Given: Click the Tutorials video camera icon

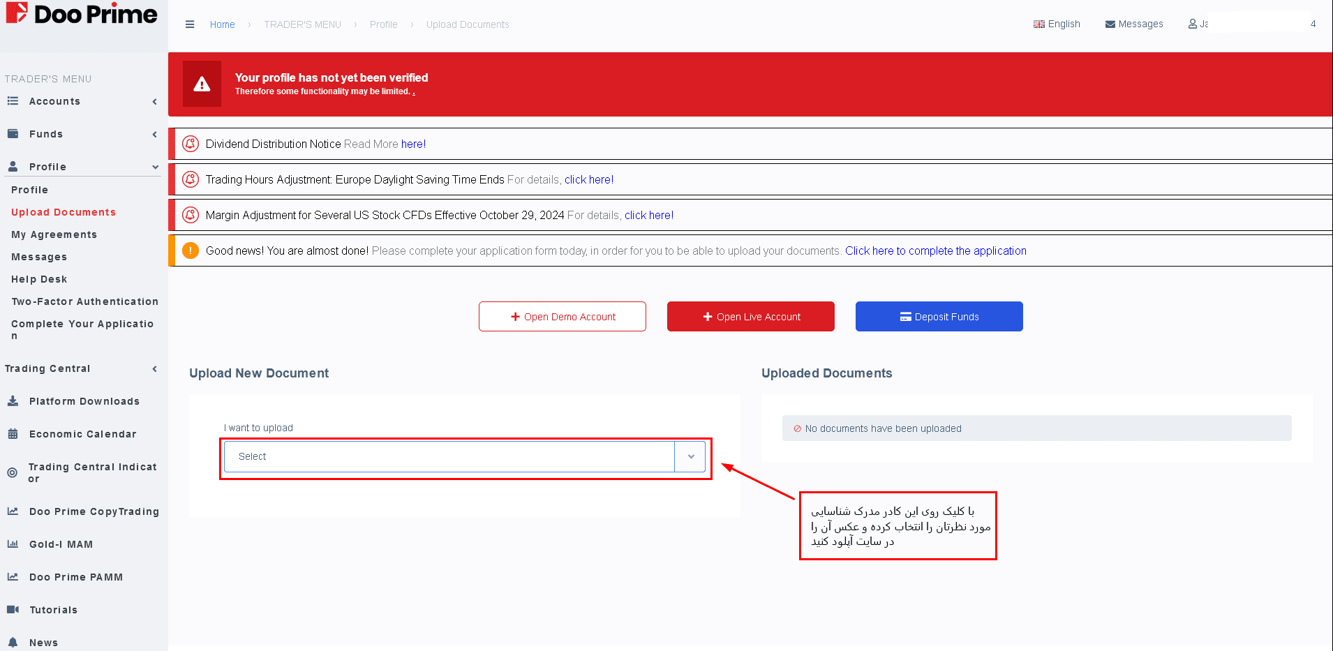Looking at the screenshot, I should [13, 610].
